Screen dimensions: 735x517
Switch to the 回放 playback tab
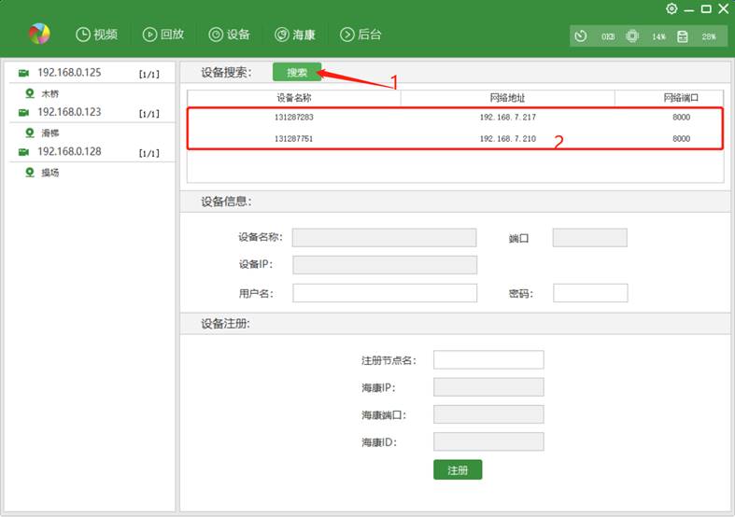click(x=163, y=35)
